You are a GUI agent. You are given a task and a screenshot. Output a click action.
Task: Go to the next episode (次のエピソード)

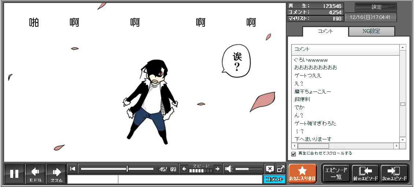(x=394, y=173)
